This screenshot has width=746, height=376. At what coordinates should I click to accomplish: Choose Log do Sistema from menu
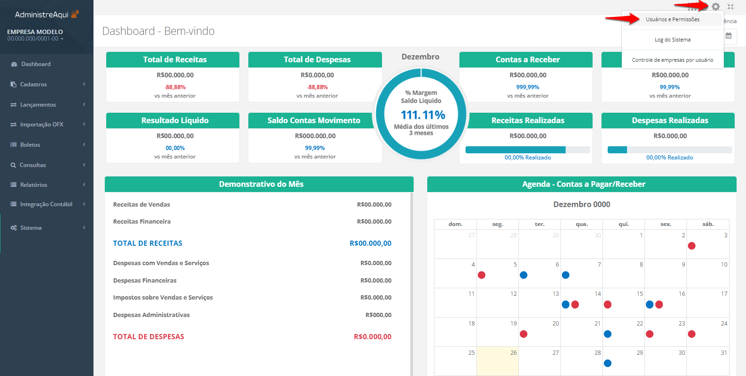tap(672, 40)
